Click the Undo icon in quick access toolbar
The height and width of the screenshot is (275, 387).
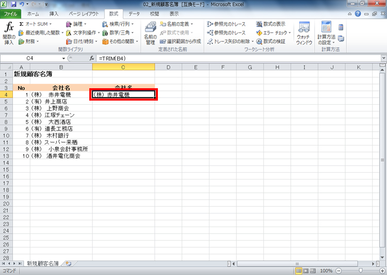pos(22,4)
